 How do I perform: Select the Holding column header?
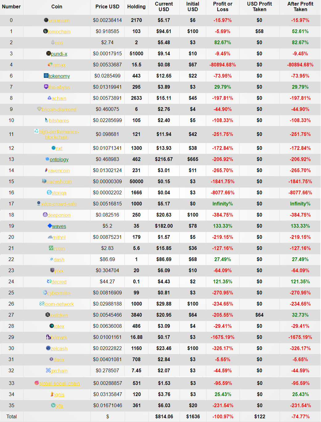coord(136,6)
